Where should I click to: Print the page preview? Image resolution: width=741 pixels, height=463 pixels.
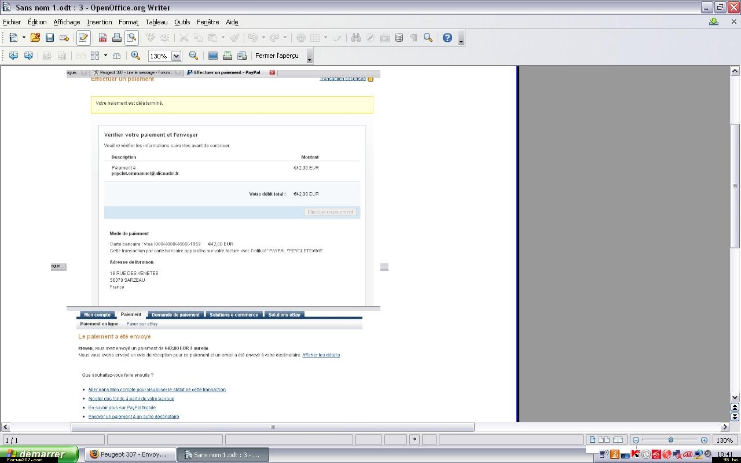click(228, 56)
